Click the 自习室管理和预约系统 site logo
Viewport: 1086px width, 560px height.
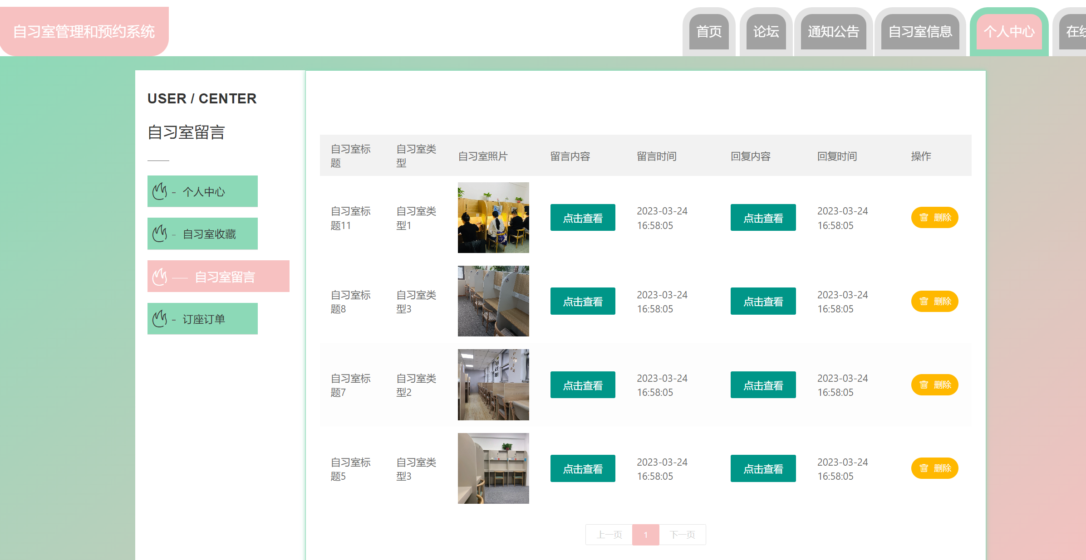pos(84,32)
